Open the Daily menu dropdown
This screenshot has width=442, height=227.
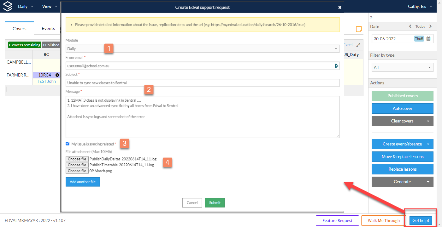26,6
